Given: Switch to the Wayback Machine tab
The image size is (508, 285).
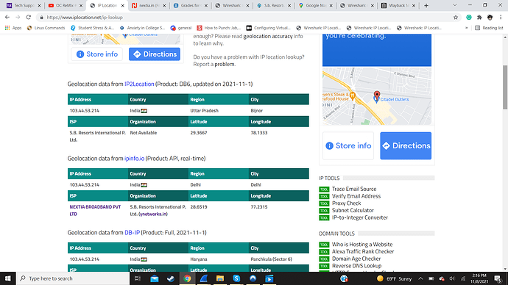Looking at the screenshot, I should (396, 5).
